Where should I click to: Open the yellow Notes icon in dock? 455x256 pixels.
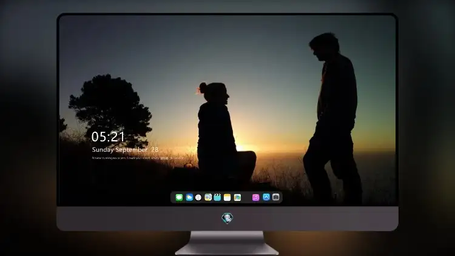[x=227, y=197]
